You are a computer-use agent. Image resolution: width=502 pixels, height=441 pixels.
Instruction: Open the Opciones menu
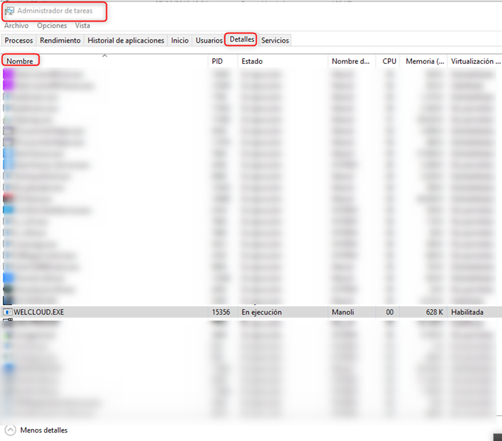(51, 26)
